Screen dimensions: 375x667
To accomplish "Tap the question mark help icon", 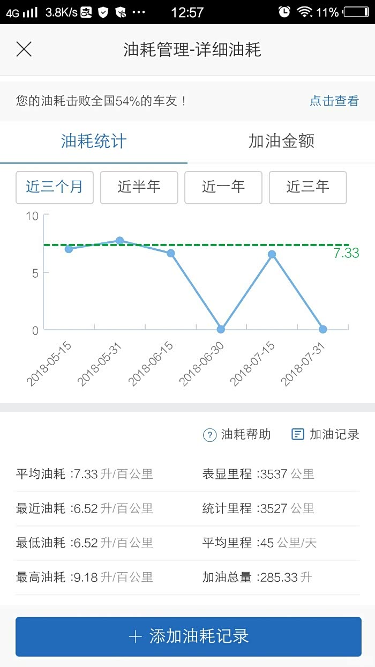I will (x=209, y=435).
